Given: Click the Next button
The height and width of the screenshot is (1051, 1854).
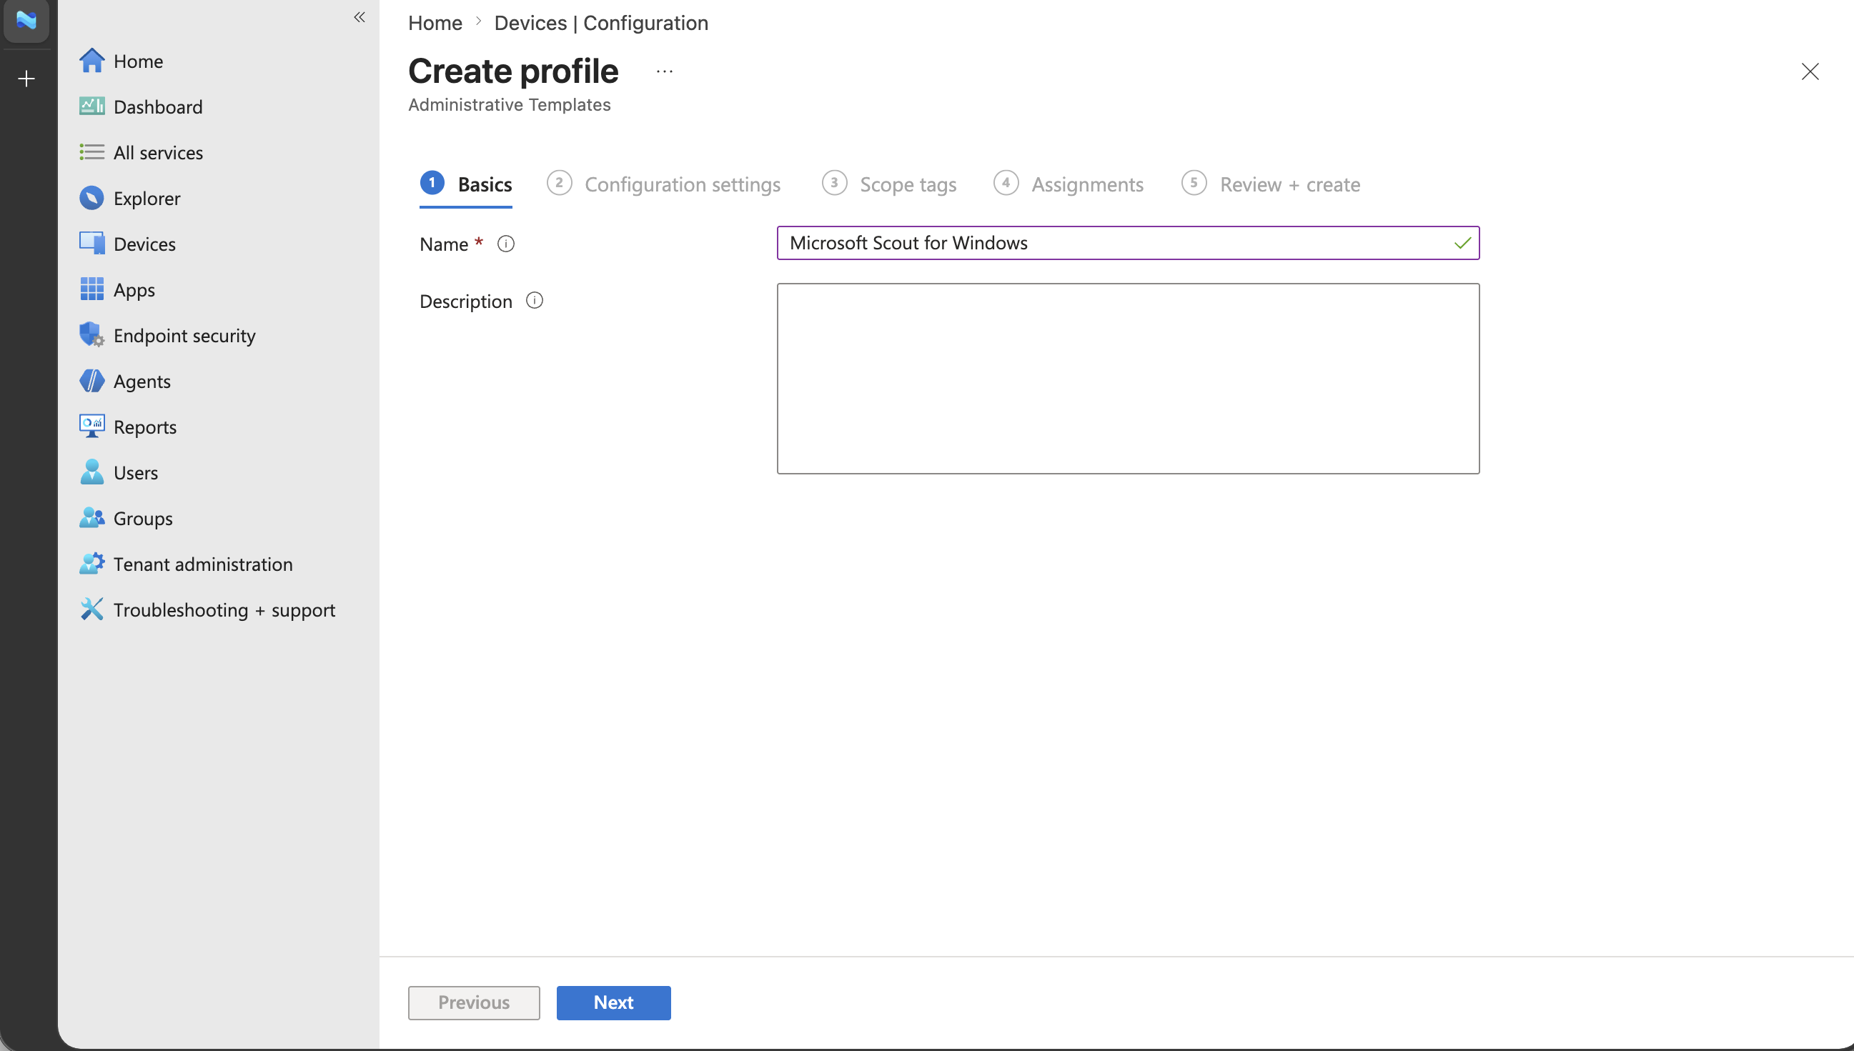Looking at the screenshot, I should (614, 1002).
